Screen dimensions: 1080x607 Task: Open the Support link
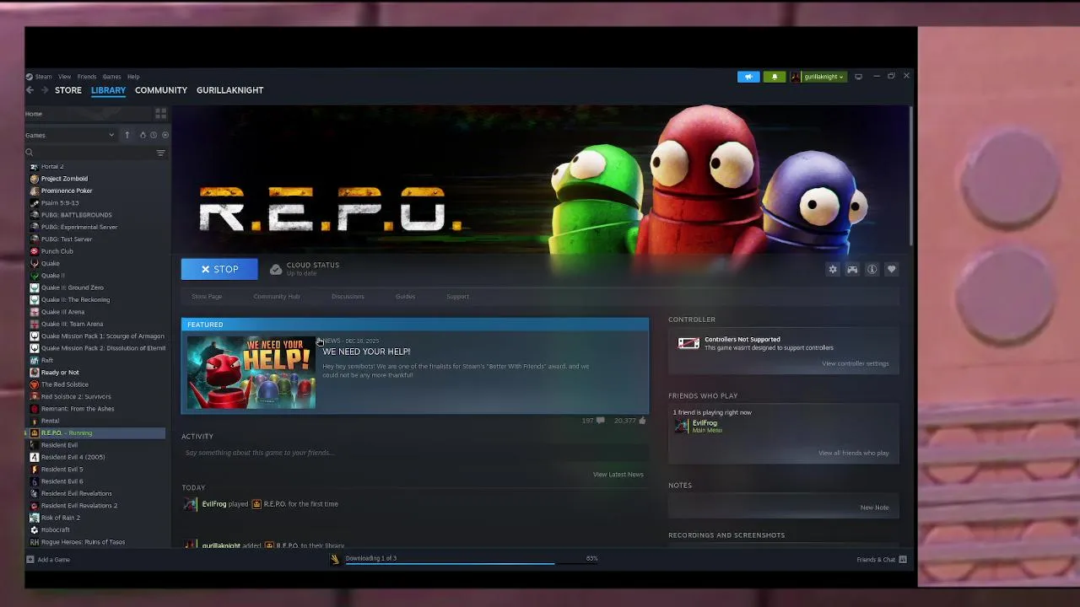457,297
